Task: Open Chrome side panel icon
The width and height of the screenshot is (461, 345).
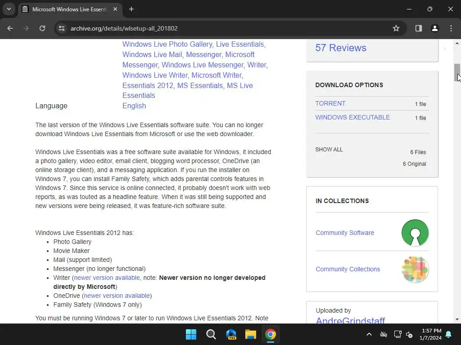Action: (419, 28)
